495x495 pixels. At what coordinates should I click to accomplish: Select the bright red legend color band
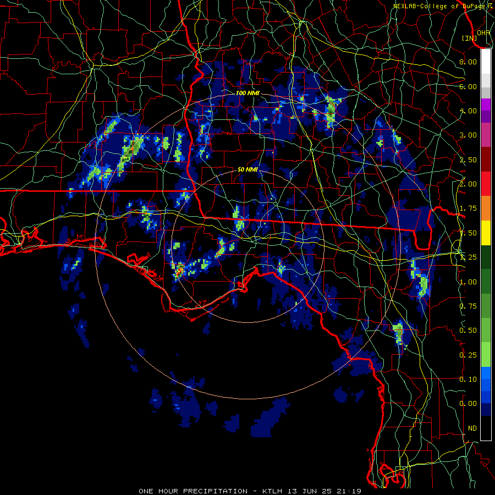click(x=486, y=184)
